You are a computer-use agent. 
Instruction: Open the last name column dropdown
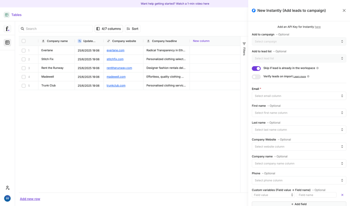point(299,130)
